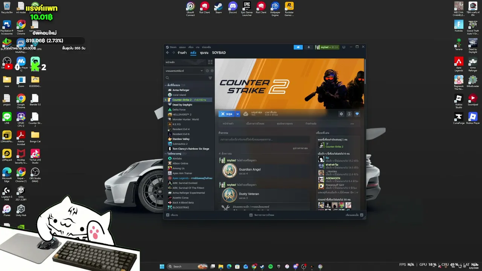The width and height of the screenshot is (482, 271).
Task: Select the Recycle Bin desktop icon
Action: 7,8
